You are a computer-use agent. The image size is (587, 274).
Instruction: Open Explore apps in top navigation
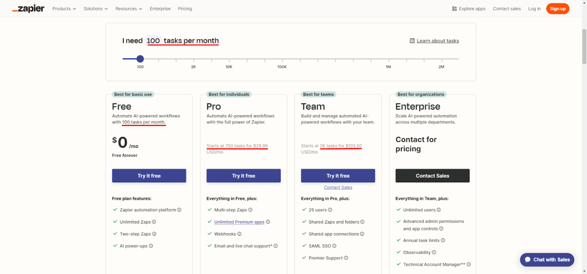click(x=469, y=9)
